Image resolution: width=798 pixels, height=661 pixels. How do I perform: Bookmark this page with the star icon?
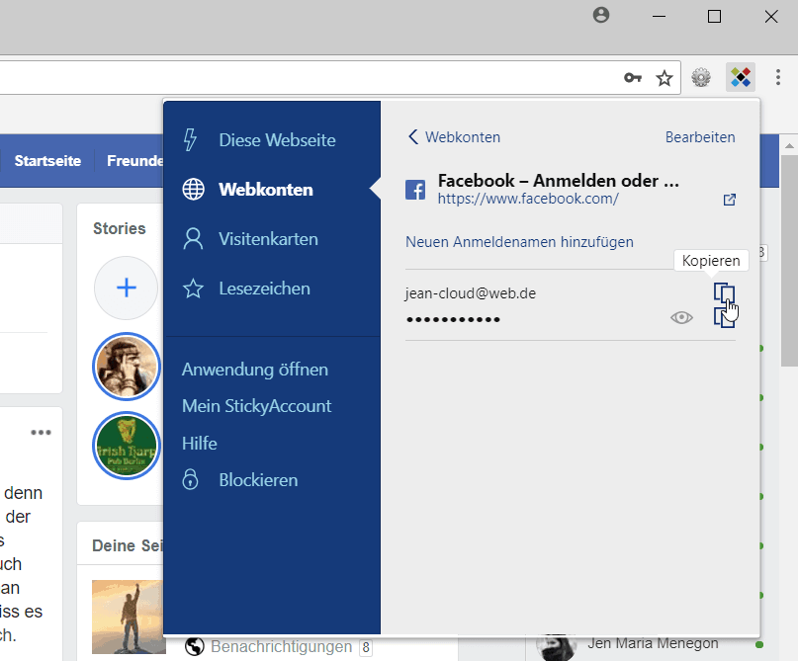click(x=665, y=78)
